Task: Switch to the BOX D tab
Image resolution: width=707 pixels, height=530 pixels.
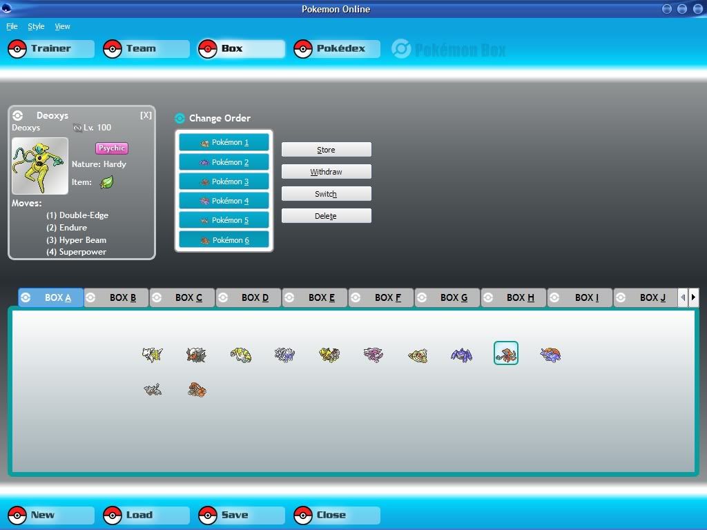Action: click(x=249, y=298)
